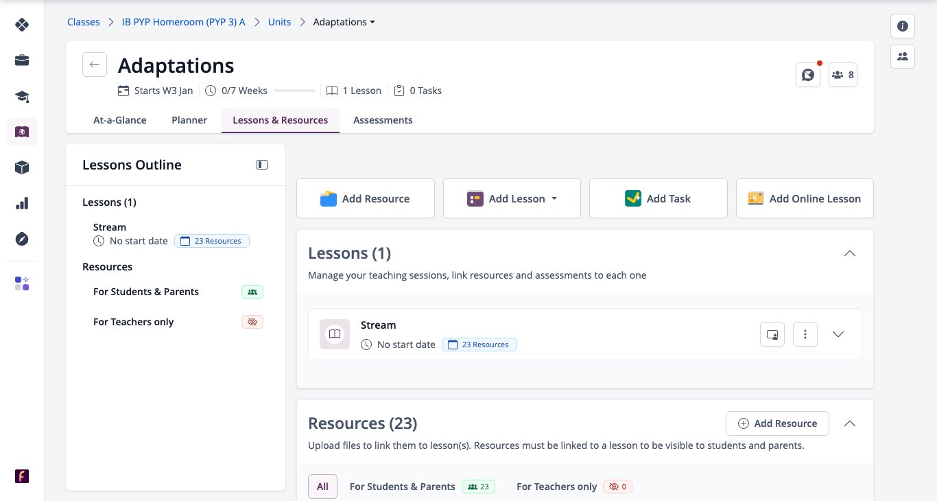Click the info icon at top right
Image resolution: width=937 pixels, height=501 pixels.
point(903,26)
